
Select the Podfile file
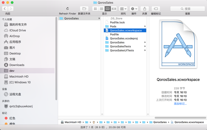pos(125,34)
